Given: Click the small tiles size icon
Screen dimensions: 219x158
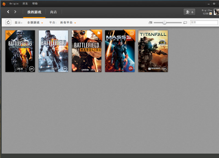Looking at the screenshot, I should tap(150, 22).
